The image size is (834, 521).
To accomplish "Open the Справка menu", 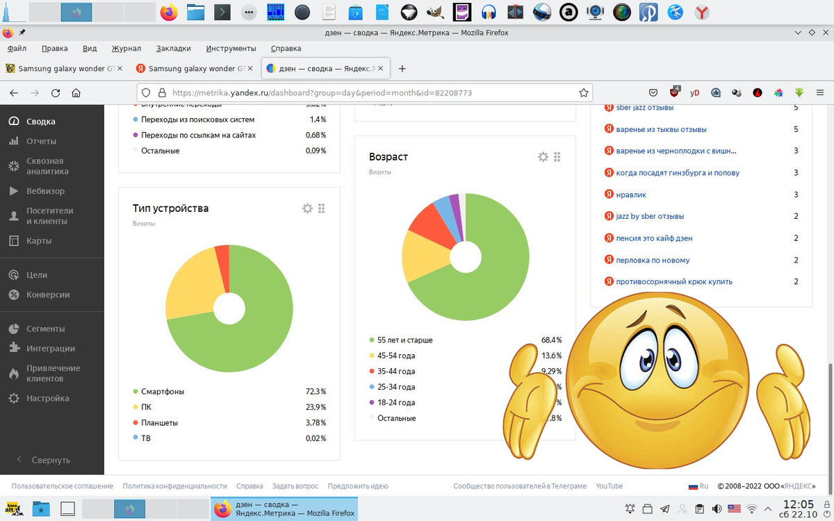I will click(286, 49).
